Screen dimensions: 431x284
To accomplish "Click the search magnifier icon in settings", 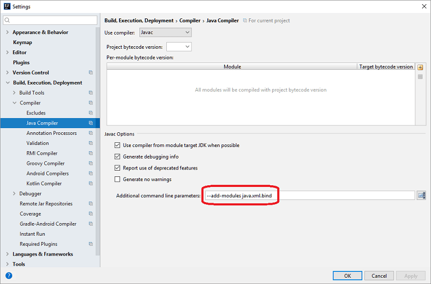I will tap(7, 20).
